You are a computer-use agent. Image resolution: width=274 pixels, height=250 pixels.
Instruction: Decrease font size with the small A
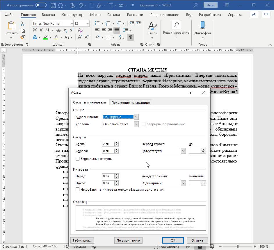pos(87,37)
